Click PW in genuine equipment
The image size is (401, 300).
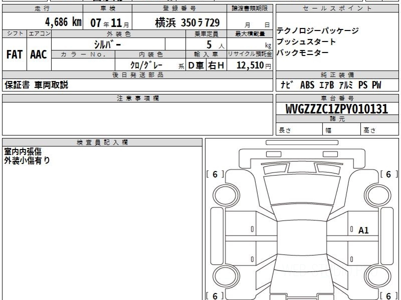pyautogui.click(x=376, y=85)
